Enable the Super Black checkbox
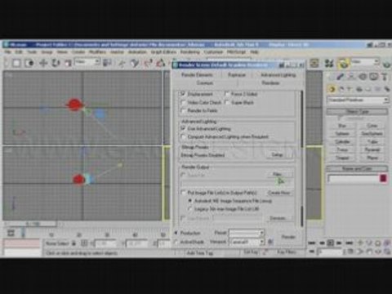 click(227, 102)
